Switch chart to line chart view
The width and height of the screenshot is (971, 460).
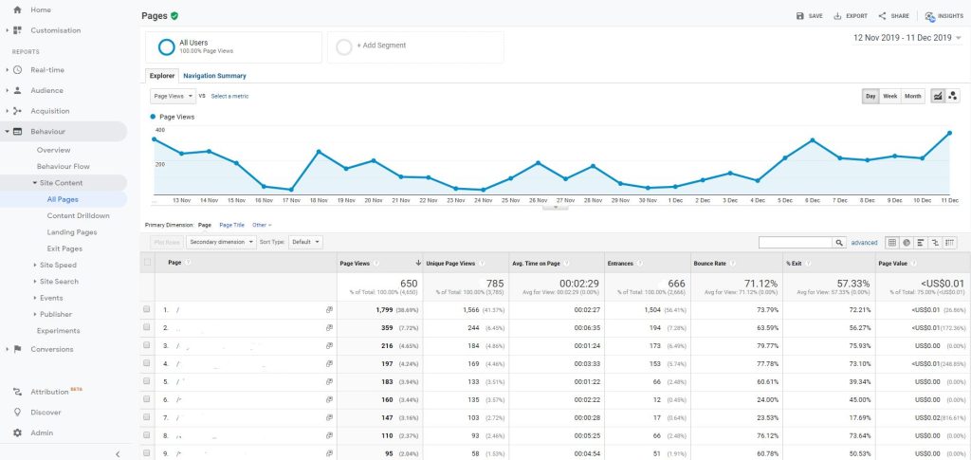pos(938,96)
